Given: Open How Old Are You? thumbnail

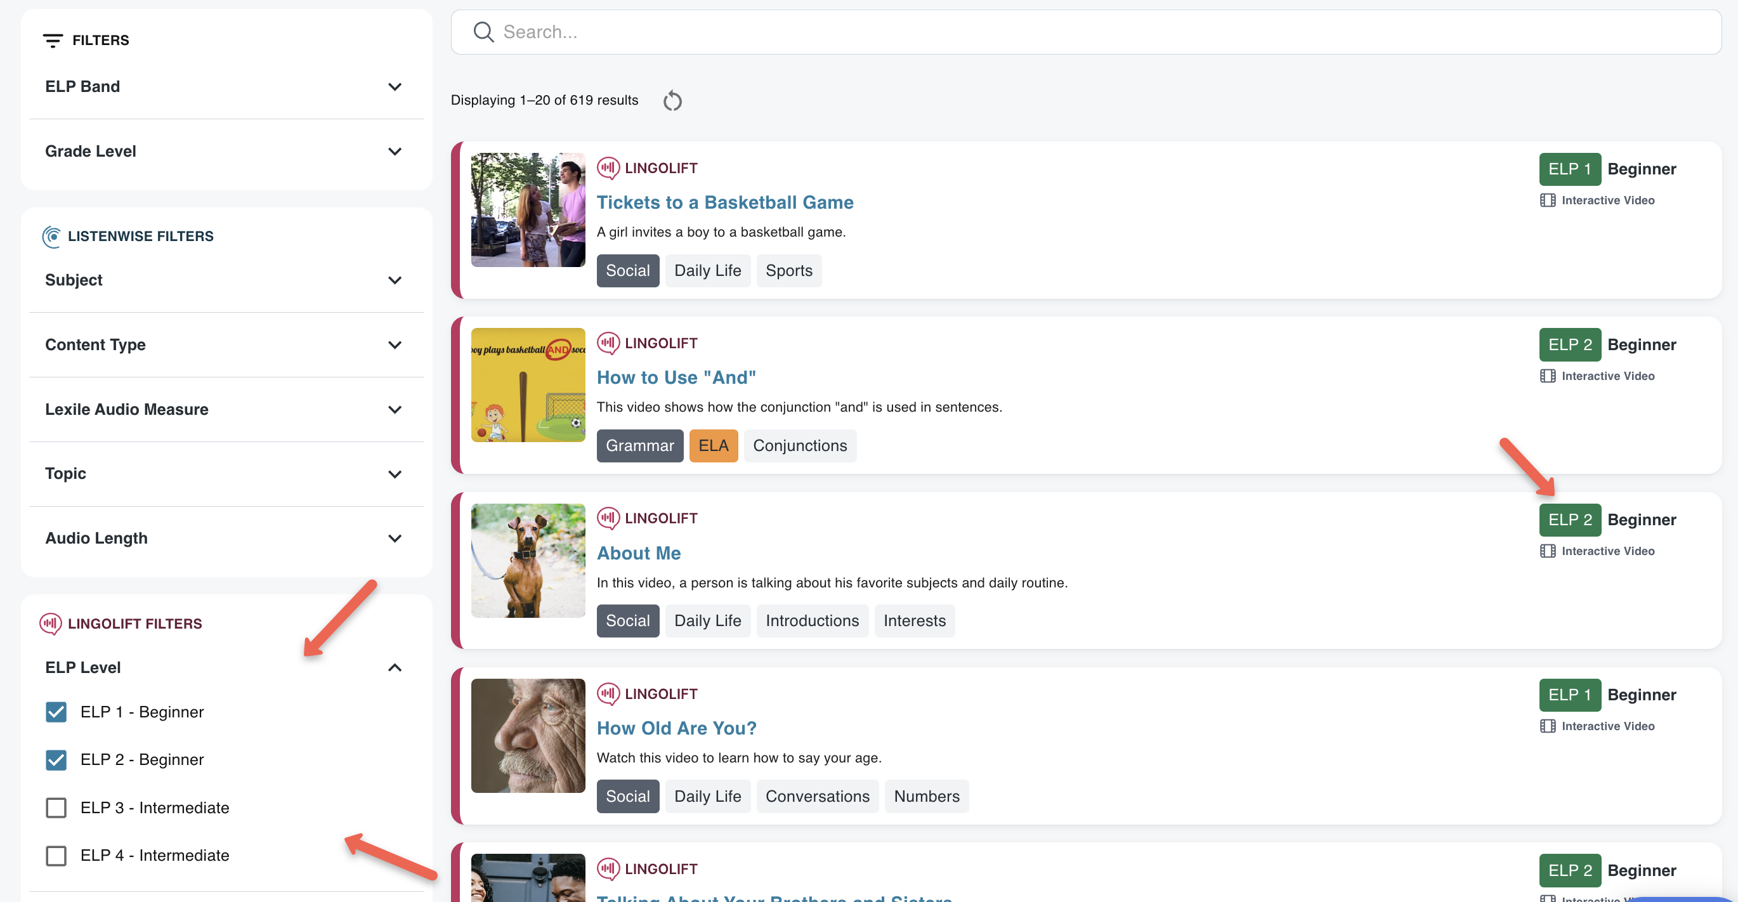Looking at the screenshot, I should click(x=528, y=735).
